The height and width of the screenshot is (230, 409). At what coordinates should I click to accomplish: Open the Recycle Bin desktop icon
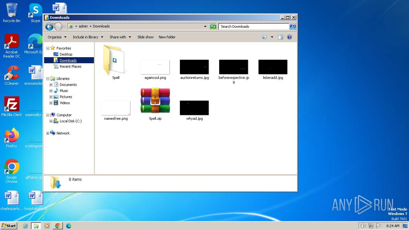pyautogui.click(x=12, y=13)
